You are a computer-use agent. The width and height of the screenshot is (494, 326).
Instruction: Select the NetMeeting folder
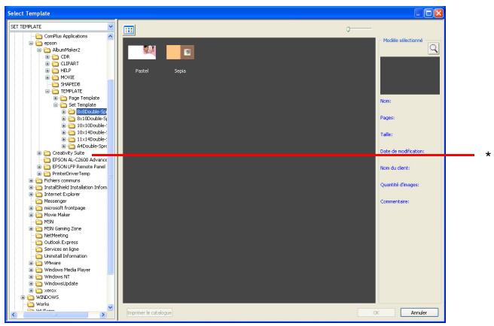(56, 235)
